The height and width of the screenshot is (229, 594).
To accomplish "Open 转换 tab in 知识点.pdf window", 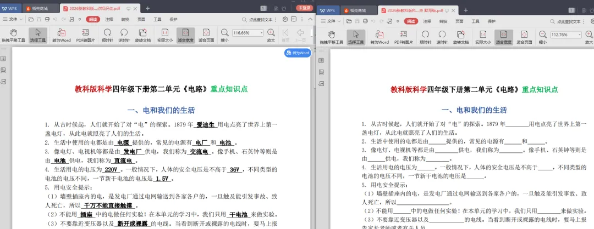I will click(125, 19).
